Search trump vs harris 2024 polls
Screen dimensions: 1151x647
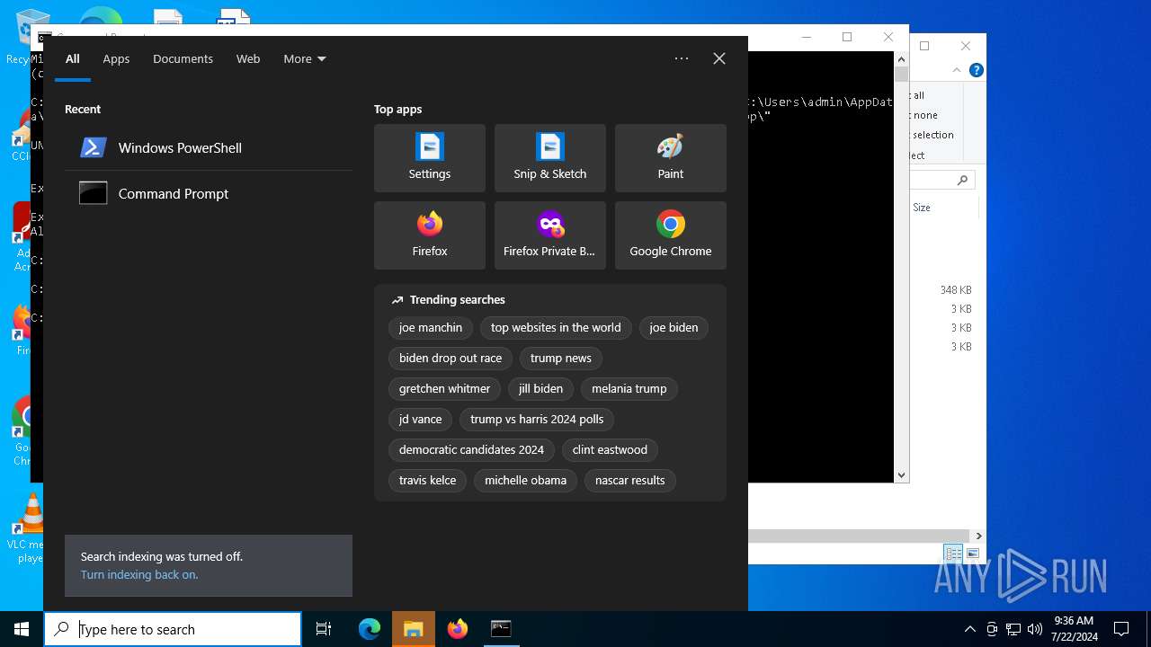[x=537, y=420]
